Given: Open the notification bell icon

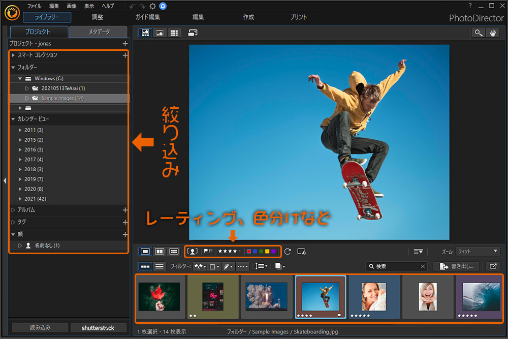Looking at the screenshot, I should 163,6.
